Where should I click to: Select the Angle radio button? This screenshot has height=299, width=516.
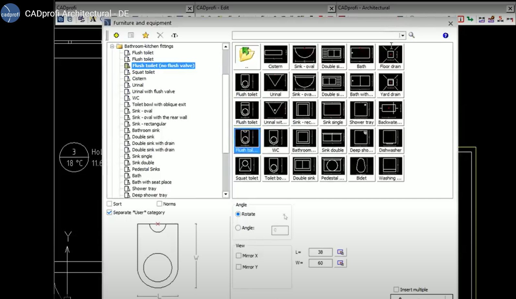click(238, 228)
